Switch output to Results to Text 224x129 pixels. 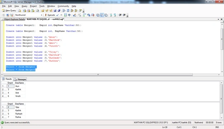tap(98, 15)
